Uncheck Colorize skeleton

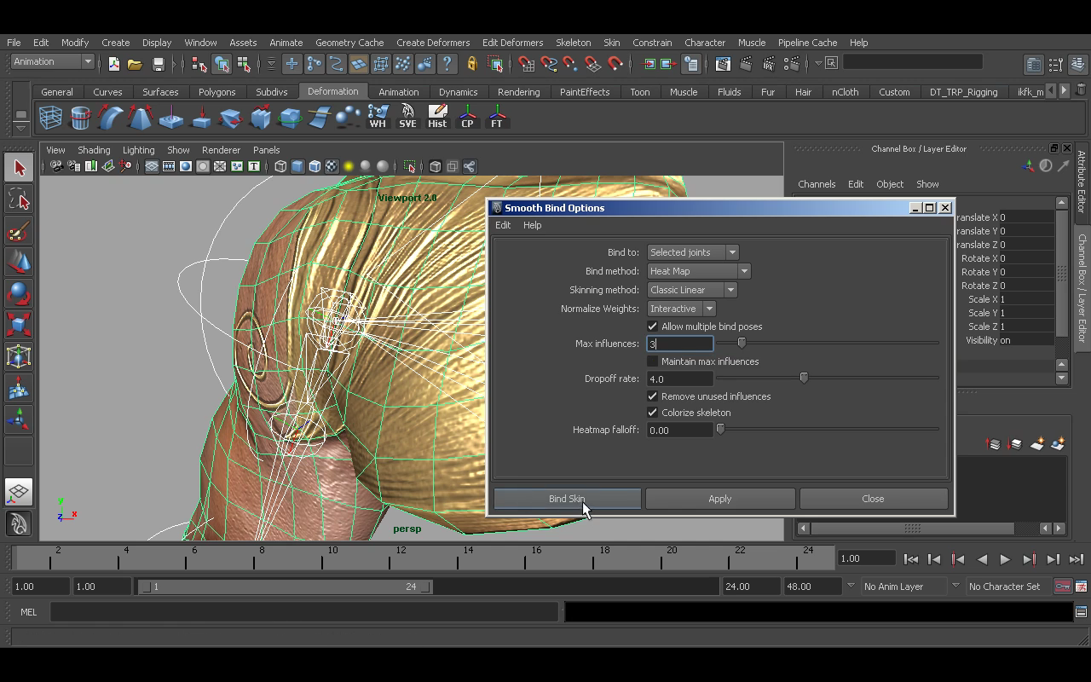pyautogui.click(x=652, y=412)
